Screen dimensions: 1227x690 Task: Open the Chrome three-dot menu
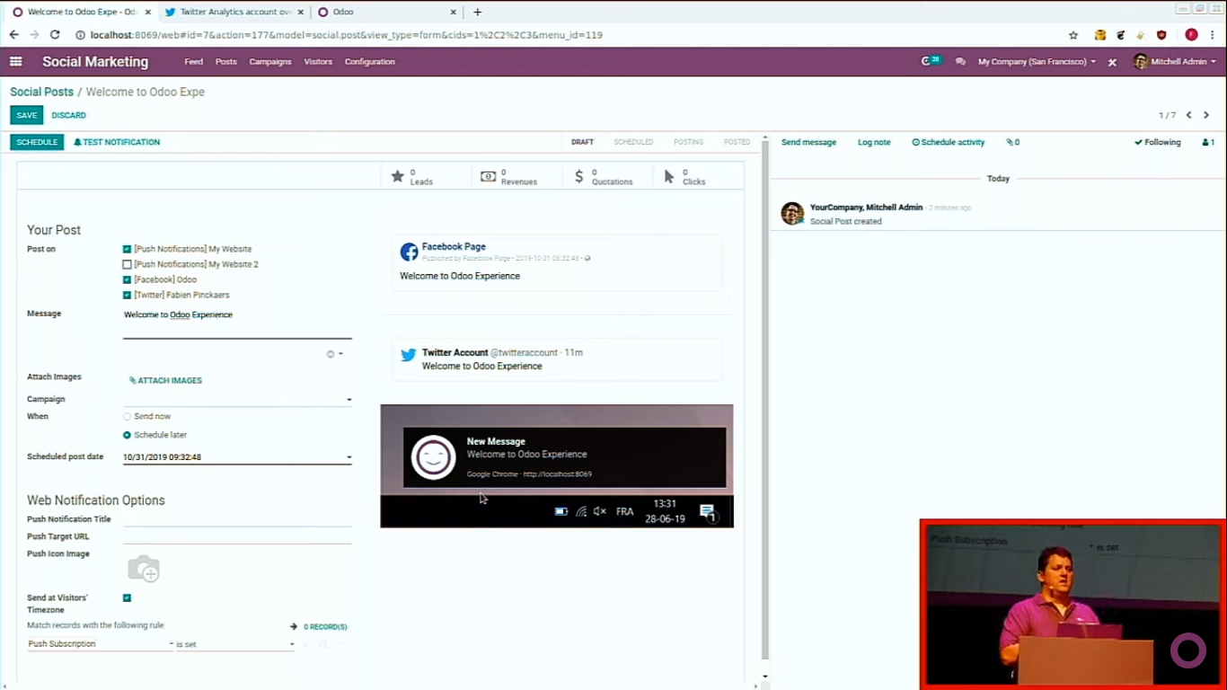point(1213,35)
